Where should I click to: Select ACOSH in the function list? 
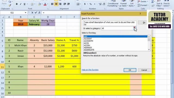click(x=116, y=45)
